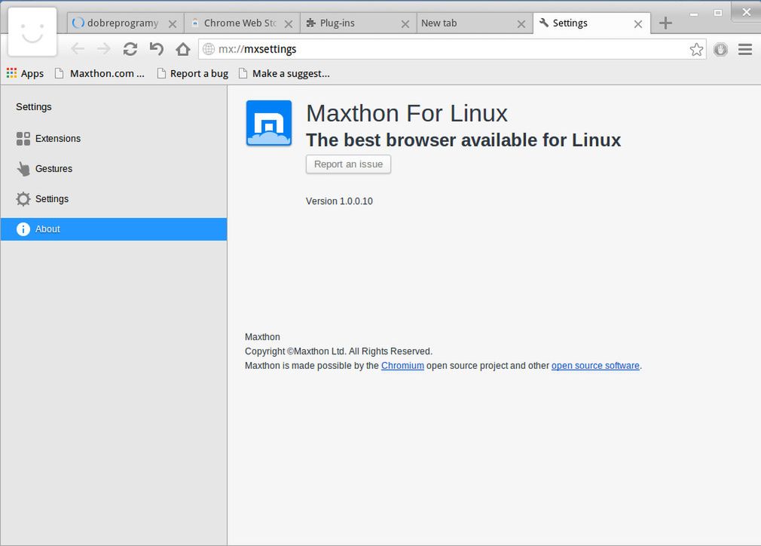Switch to the dobreprogramy tab
Screen dimensions: 761x546
[125, 23]
